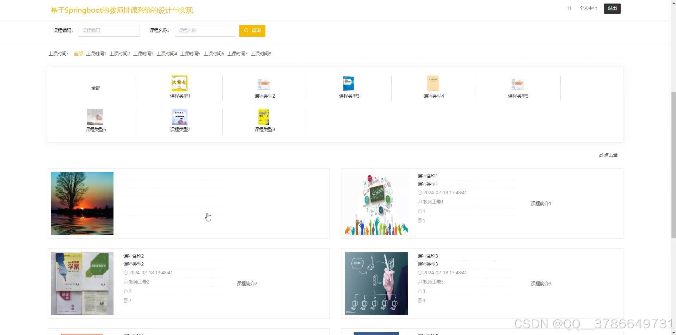
Task: Open the SCHOOL hands thumbnail of 课程名称1
Action: coord(376,203)
